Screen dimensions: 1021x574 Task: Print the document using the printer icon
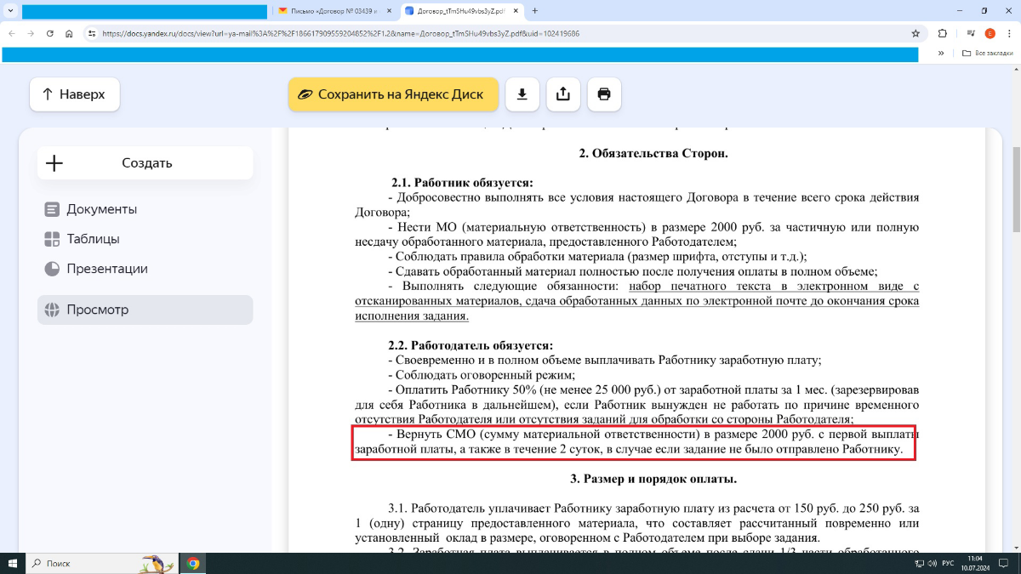604,94
